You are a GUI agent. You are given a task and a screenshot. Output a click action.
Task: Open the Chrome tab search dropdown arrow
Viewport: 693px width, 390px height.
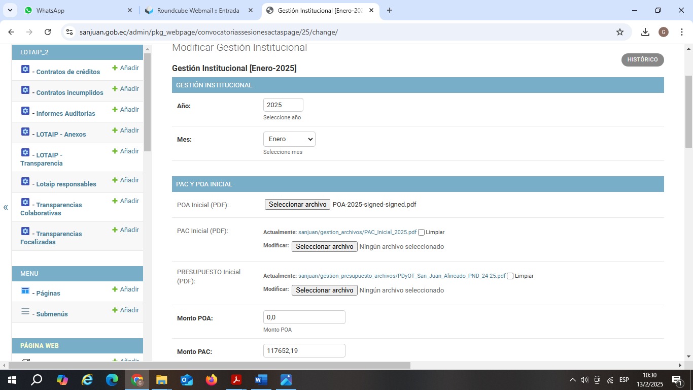click(x=10, y=10)
